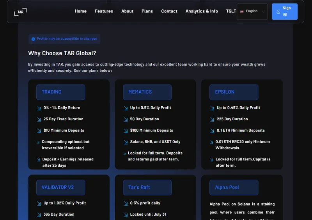The image size is (312, 220).
Task: Click the info icon beside Profits notice
Action: tap(33, 39)
